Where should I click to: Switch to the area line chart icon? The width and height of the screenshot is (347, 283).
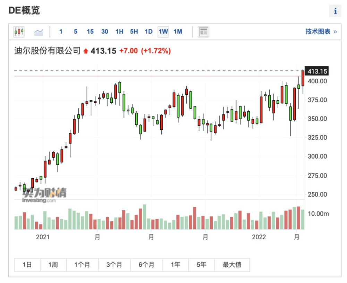point(39,32)
